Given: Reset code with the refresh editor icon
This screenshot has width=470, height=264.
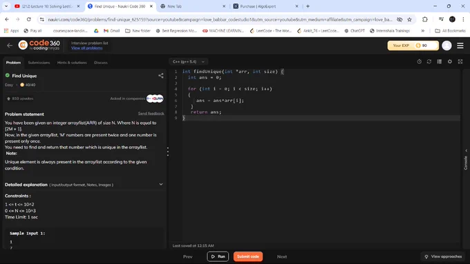Looking at the screenshot, I should point(429,61).
